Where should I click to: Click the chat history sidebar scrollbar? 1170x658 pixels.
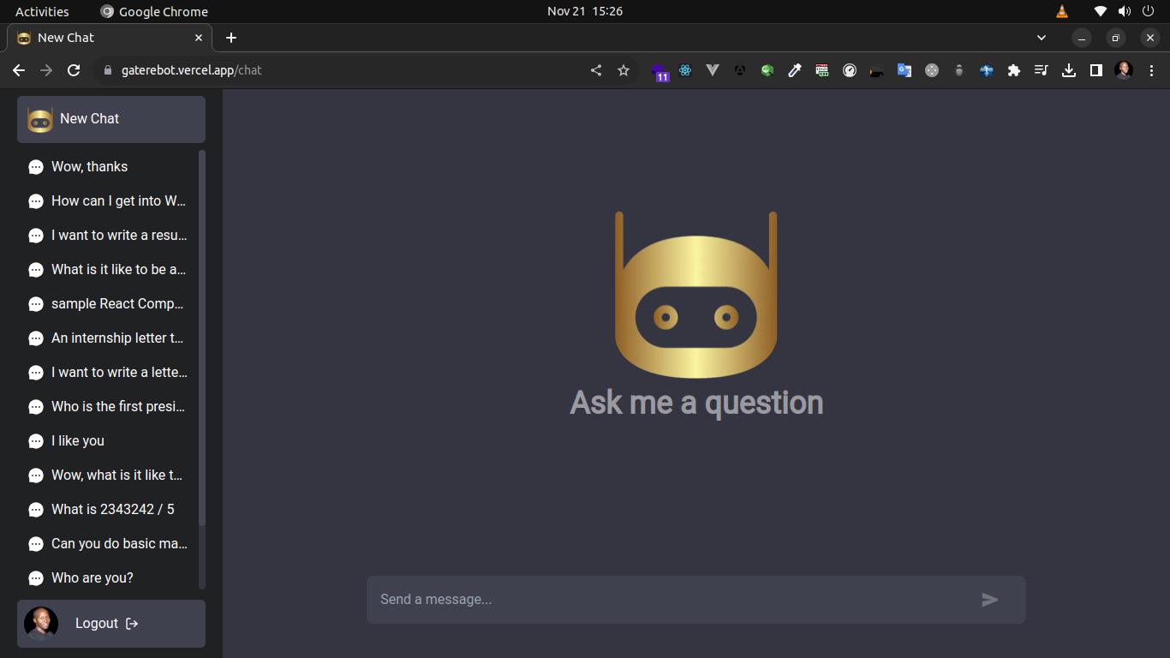pos(202,343)
